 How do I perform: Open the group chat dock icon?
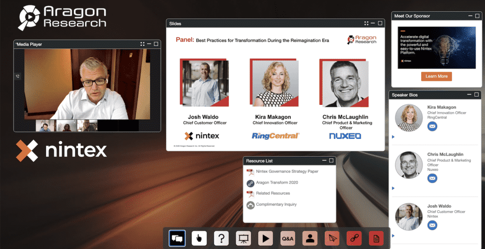177,238
